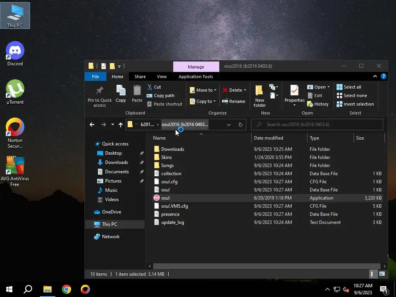
Task: Open the notification center in taskbar
Action: (x=384, y=289)
